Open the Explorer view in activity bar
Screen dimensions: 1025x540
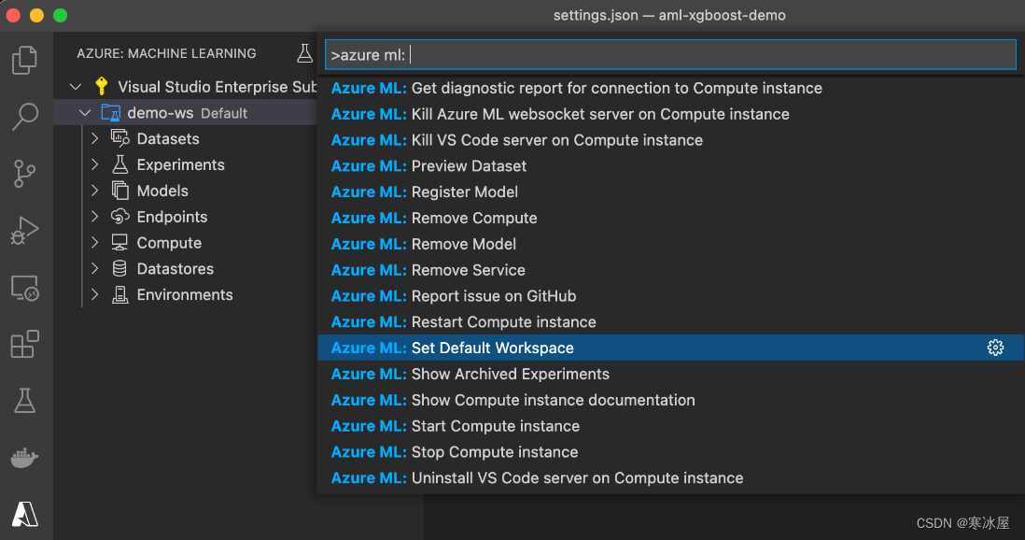coord(25,60)
